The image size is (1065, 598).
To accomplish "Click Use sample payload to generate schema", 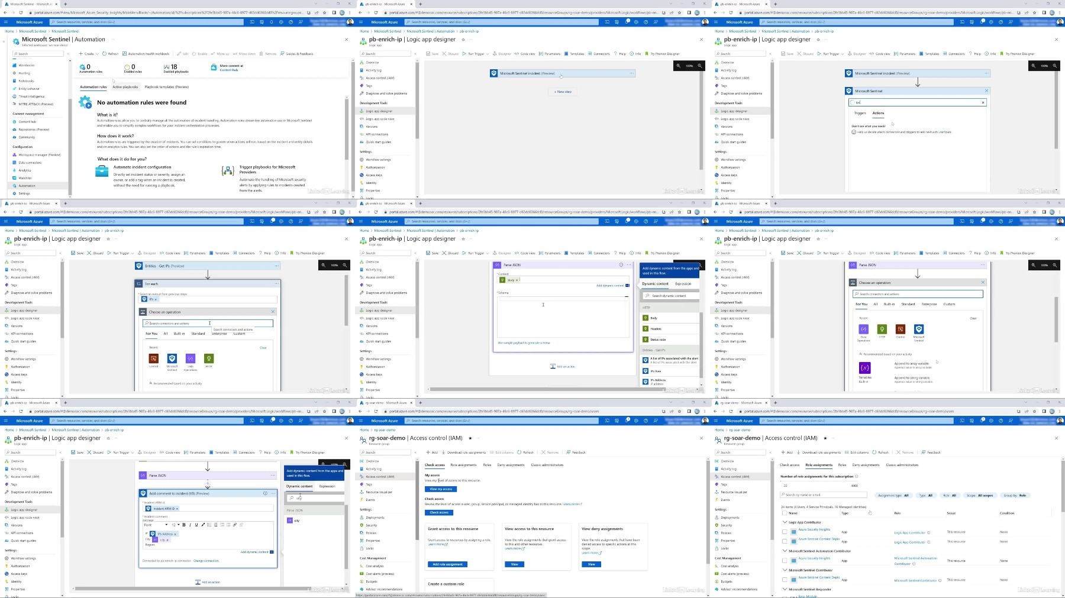I will pyautogui.click(x=524, y=343).
